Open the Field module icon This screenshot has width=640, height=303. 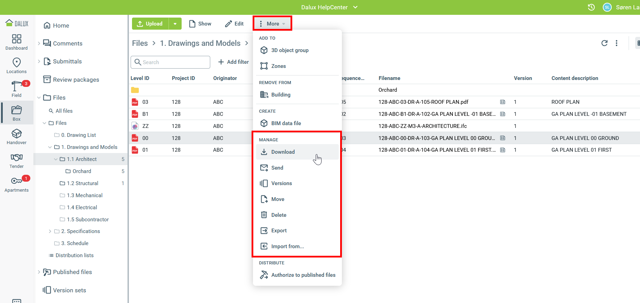pyautogui.click(x=17, y=89)
